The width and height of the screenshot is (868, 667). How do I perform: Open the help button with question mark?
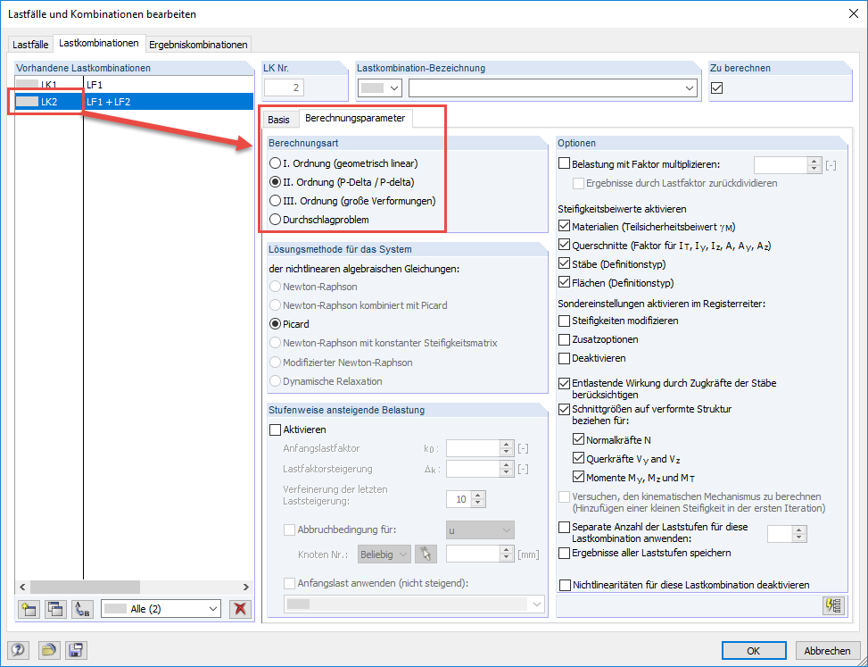tap(18, 650)
